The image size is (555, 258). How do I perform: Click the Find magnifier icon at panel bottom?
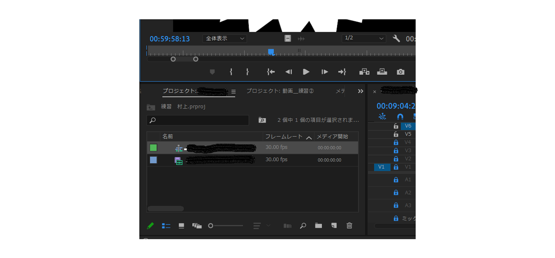tap(303, 226)
